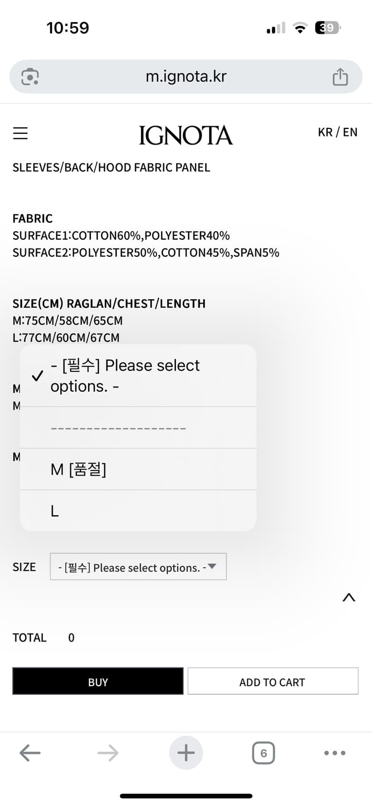Screen dimensions: 372x806
Task: Click the ADD TO CART button
Action: coord(273,682)
